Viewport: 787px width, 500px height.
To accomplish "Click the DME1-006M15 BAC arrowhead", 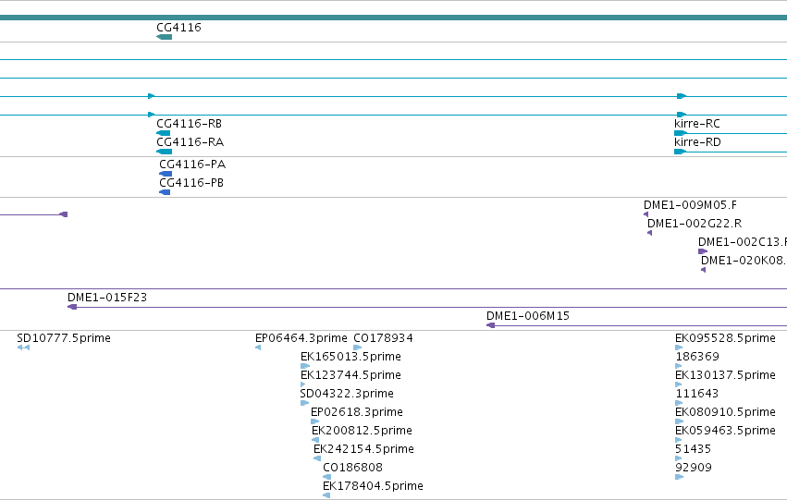I will 491,325.
